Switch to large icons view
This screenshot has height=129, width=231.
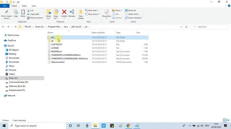click(x=228, y=120)
